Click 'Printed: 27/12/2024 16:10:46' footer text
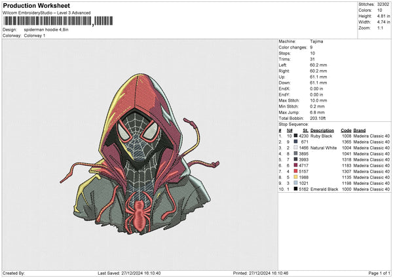This screenshot has width=393, height=278. click(261, 273)
